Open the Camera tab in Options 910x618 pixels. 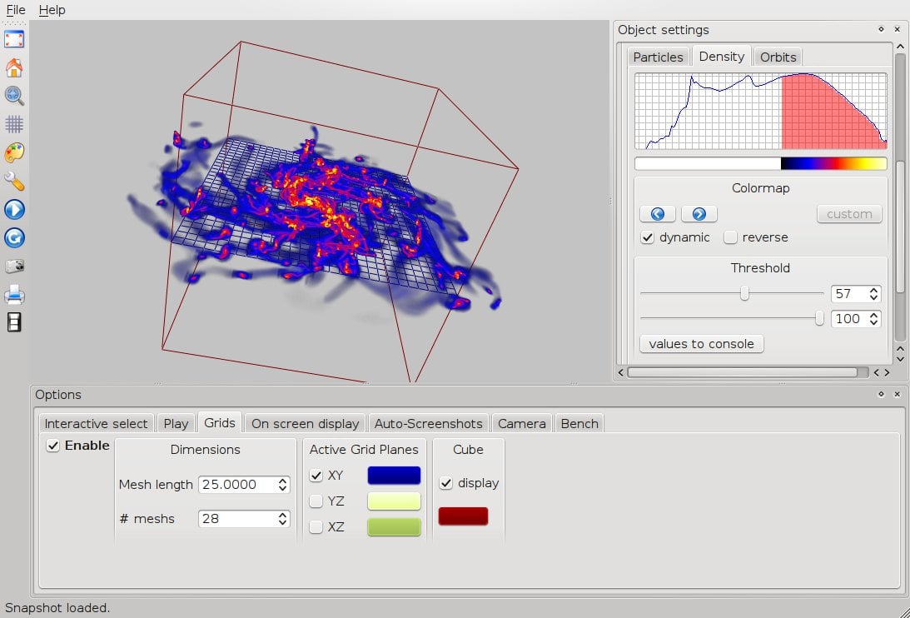(x=521, y=423)
